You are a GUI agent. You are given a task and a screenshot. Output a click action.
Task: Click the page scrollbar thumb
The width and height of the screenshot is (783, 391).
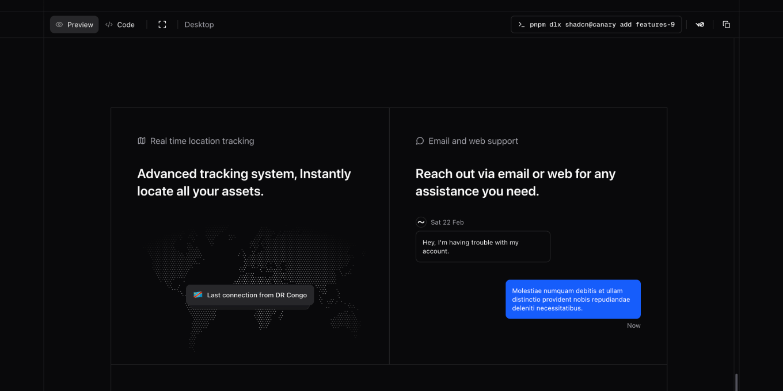point(736,382)
